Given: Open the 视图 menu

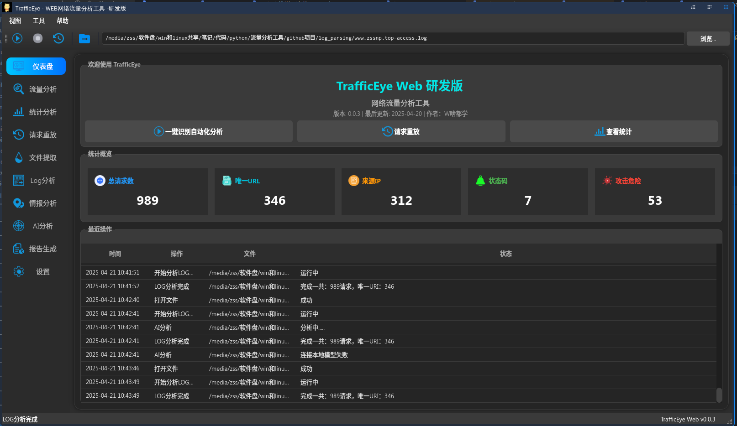Looking at the screenshot, I should point(15,21).
